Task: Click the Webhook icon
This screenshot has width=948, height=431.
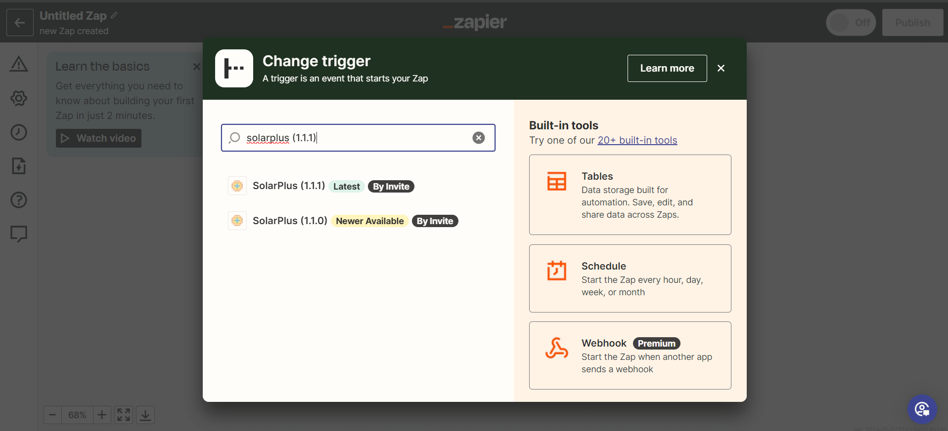Action: [x=557, y=348]
